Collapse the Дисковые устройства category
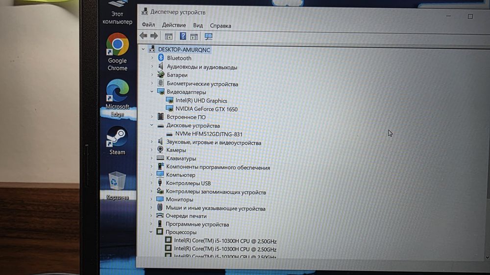This screenshot has width=490, height=275. click(151, 125)
